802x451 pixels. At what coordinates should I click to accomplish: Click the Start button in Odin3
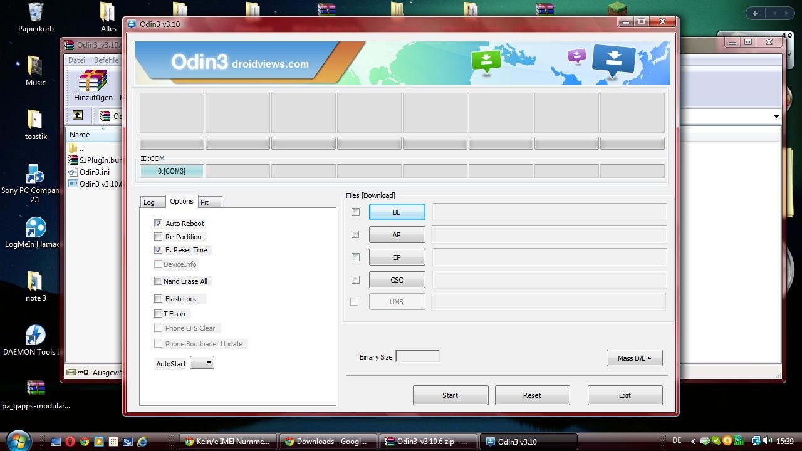coord(450,395)
